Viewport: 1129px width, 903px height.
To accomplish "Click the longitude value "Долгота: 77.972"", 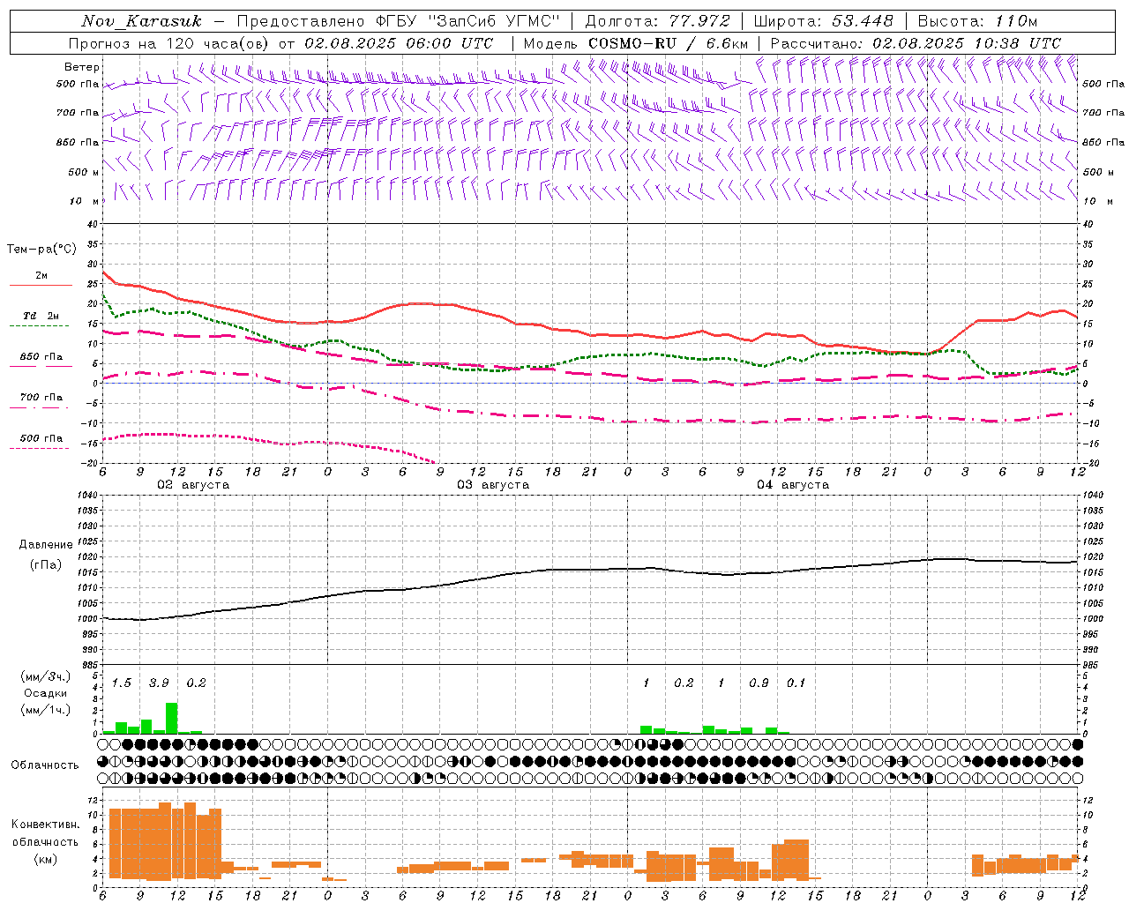I will coord(658,21).
